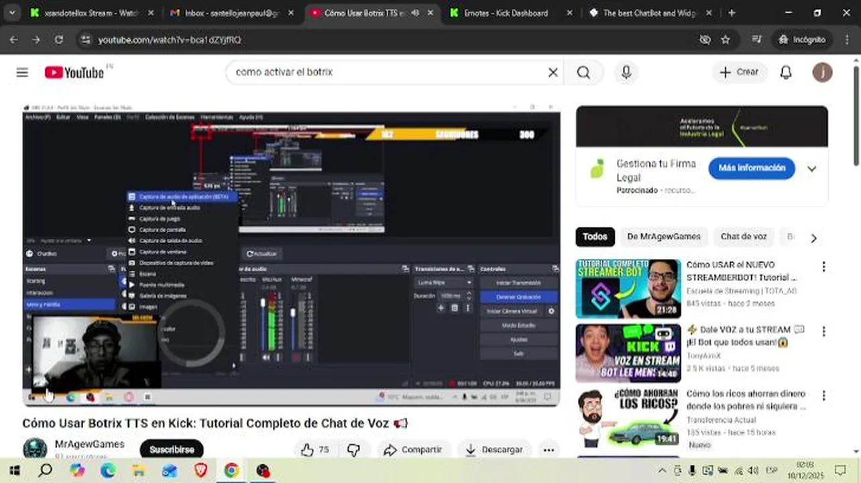
Task: Mute the Botrix tab audio icon
Action: [416, 13]
